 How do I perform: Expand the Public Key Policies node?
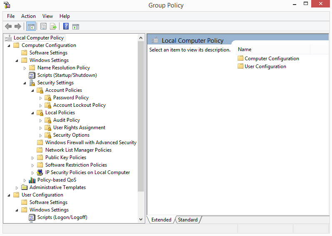[x=33, y=157]
